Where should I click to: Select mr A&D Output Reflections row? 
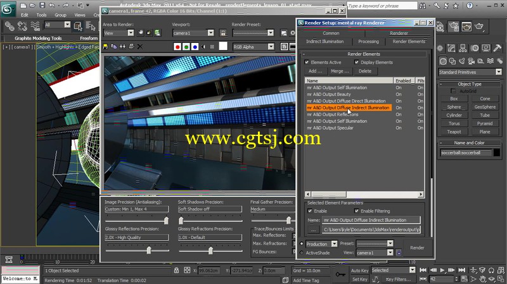pyautogui.click(x=365, y=114)
